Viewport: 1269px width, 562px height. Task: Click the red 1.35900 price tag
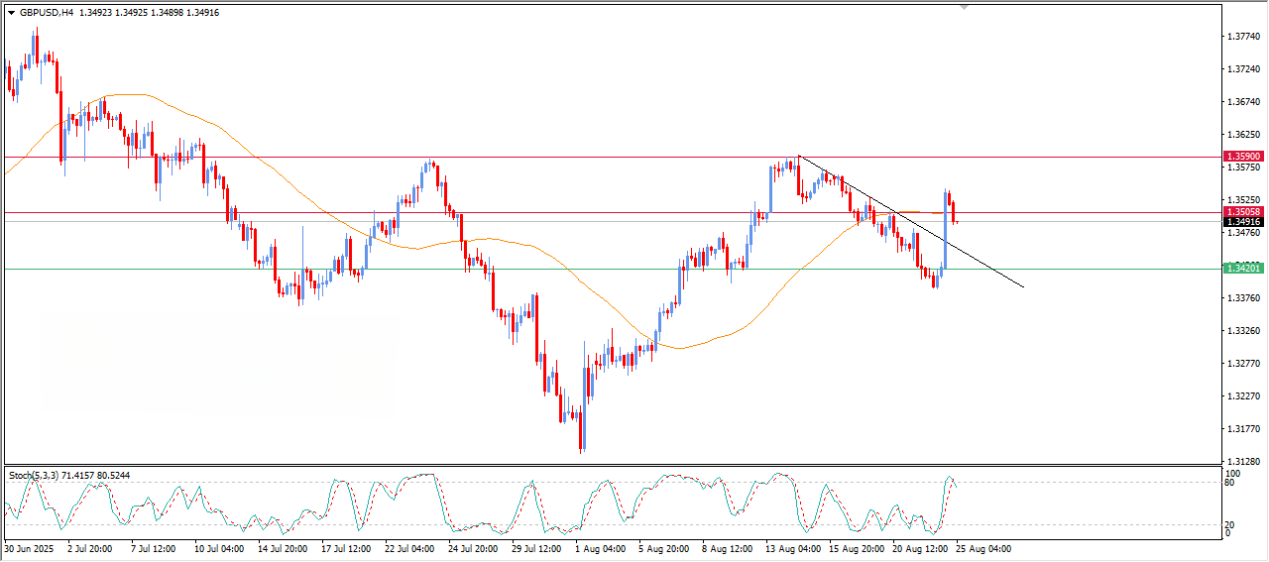coord(1242,157)
